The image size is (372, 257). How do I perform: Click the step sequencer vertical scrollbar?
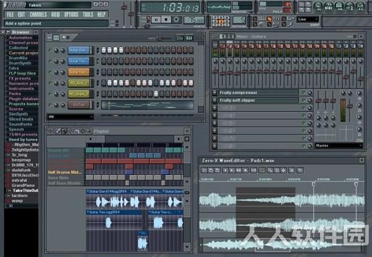click(x=200, y=78)
